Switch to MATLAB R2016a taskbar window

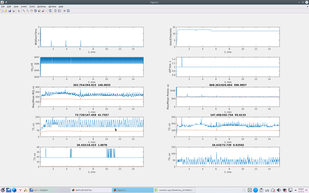pyautogui.click(x=91, y=190)
